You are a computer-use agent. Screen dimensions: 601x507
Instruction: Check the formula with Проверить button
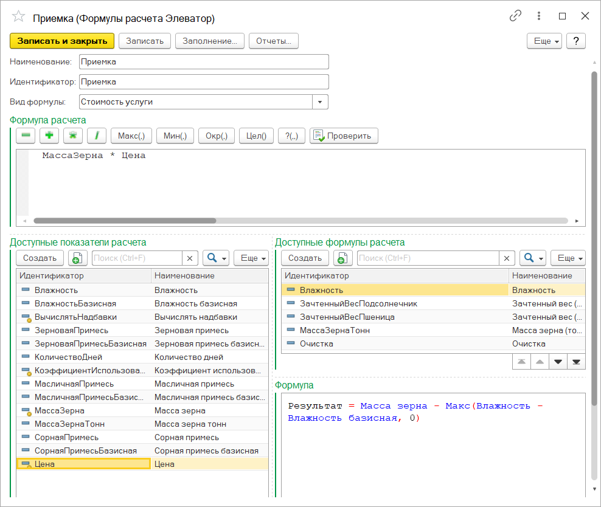pyautogui.click(x=344, y=136)
